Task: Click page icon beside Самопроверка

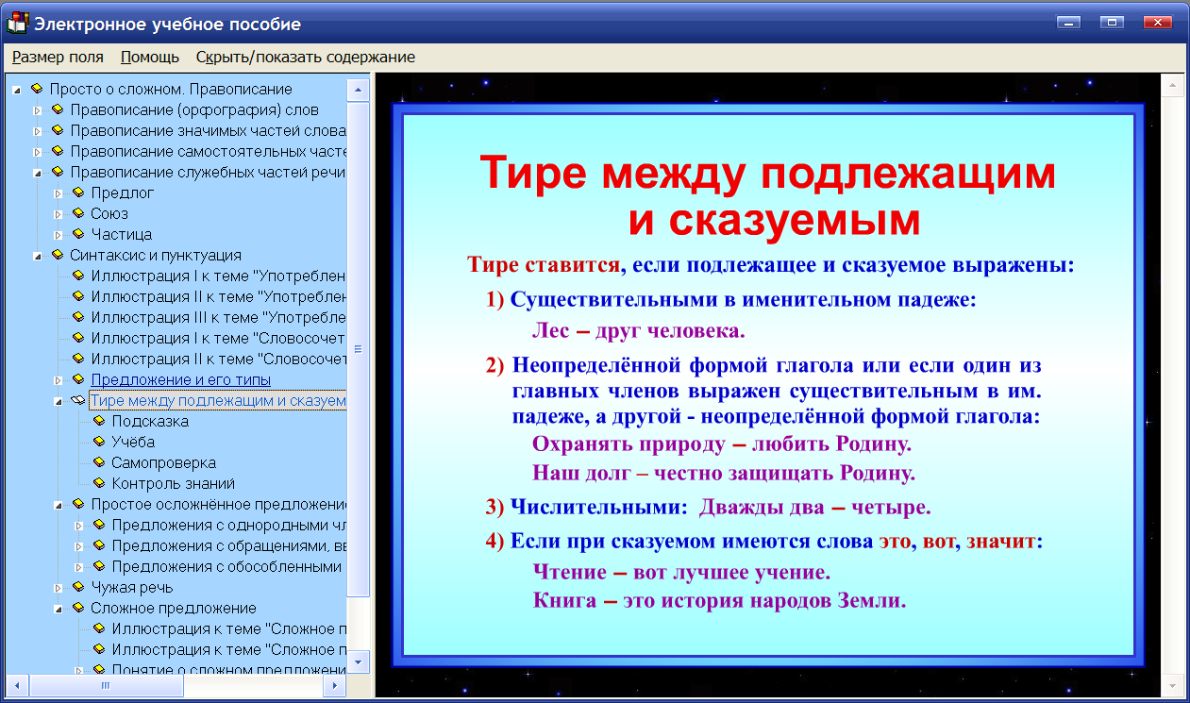Action: coord(99,462)
